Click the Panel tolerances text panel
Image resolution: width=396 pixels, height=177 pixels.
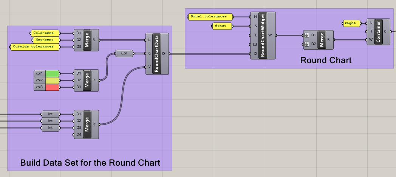click(210, 17)
